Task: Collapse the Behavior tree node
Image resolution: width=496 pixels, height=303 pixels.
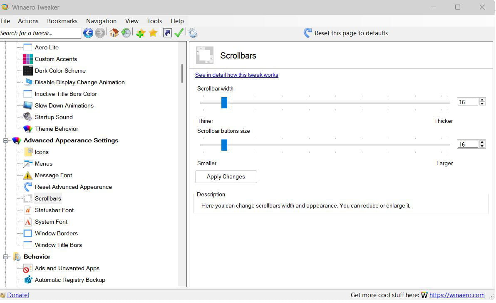Action: point(5,257)
